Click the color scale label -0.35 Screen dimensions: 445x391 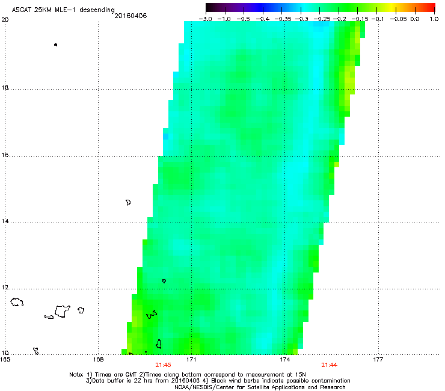(283, 19)
